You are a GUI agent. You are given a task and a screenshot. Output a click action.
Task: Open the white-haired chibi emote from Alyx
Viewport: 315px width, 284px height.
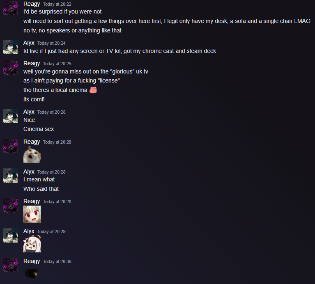tap(32, 244)
